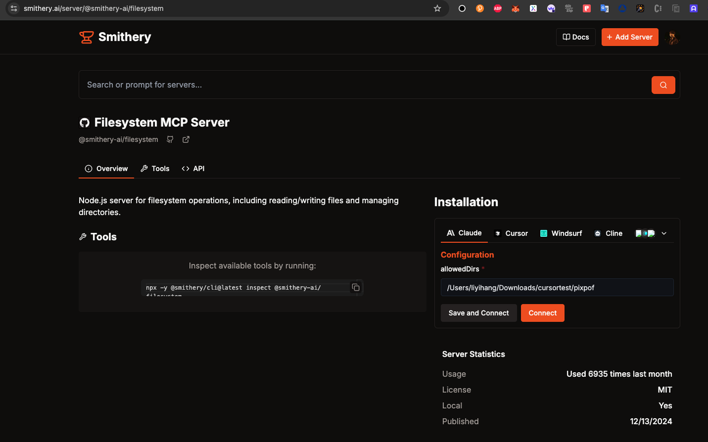
Task: Open the sparkle wand extension icon
Action: coord(640,8)
